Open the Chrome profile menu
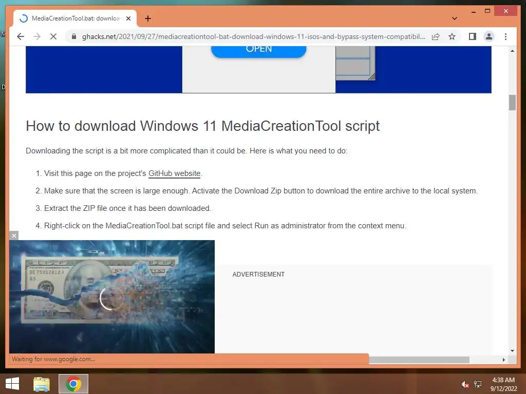The width and height of the screenshot is (526, 394). pyautogui.click(x=489, y=36)
